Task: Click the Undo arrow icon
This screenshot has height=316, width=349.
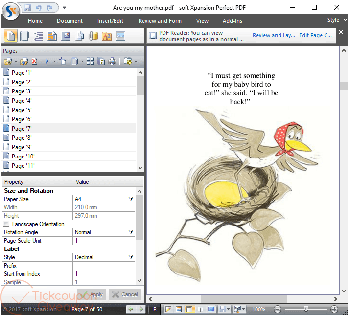Action: [x=39, y=8]
